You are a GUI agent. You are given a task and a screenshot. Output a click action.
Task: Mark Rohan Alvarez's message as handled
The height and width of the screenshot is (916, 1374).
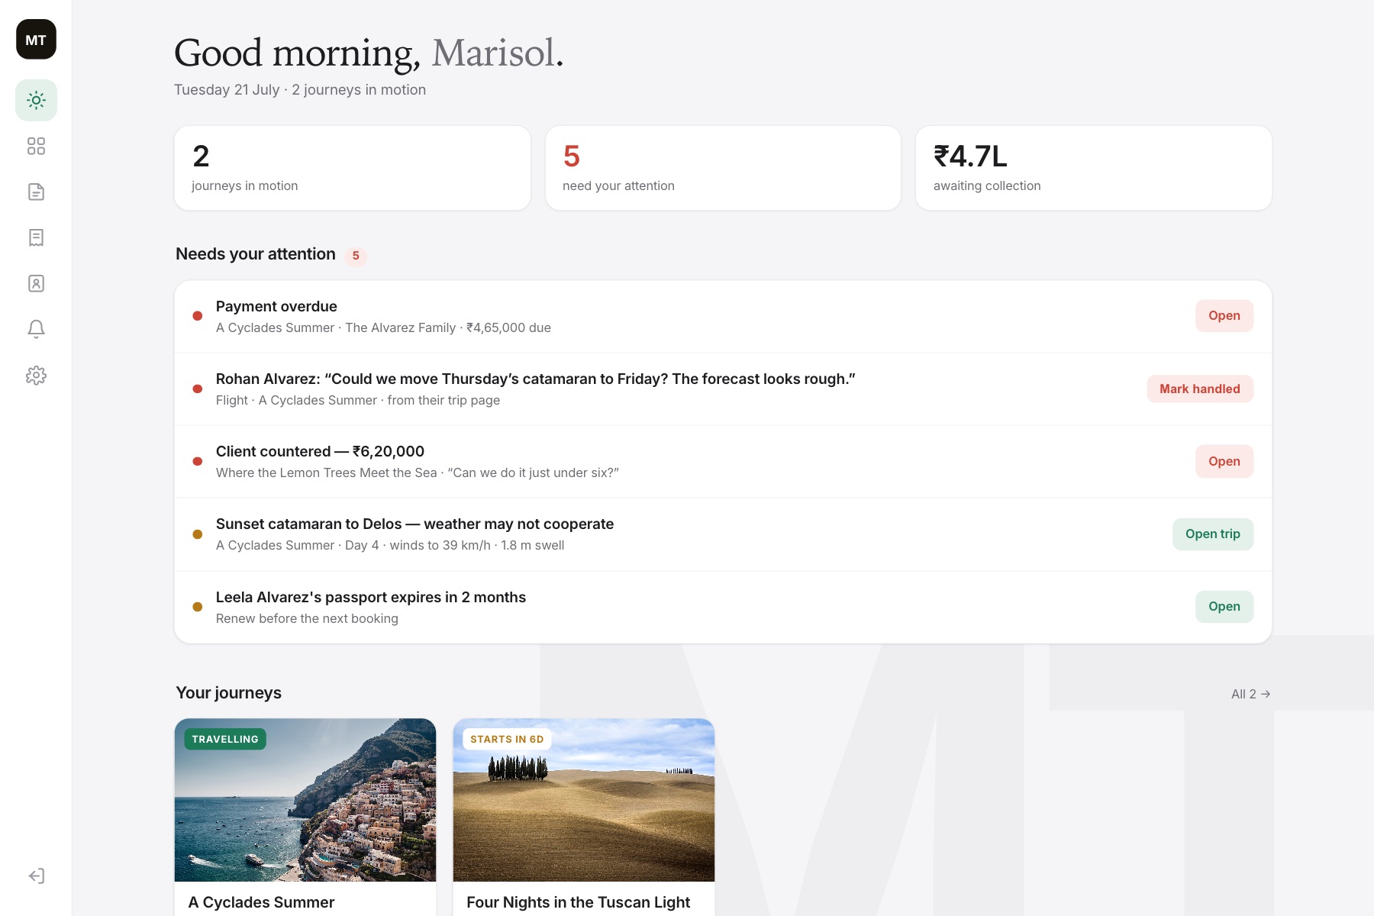[x=1199, y=389]
